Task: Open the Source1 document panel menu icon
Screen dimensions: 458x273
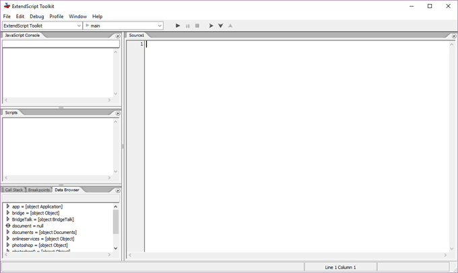Action: tap(453, 36)
